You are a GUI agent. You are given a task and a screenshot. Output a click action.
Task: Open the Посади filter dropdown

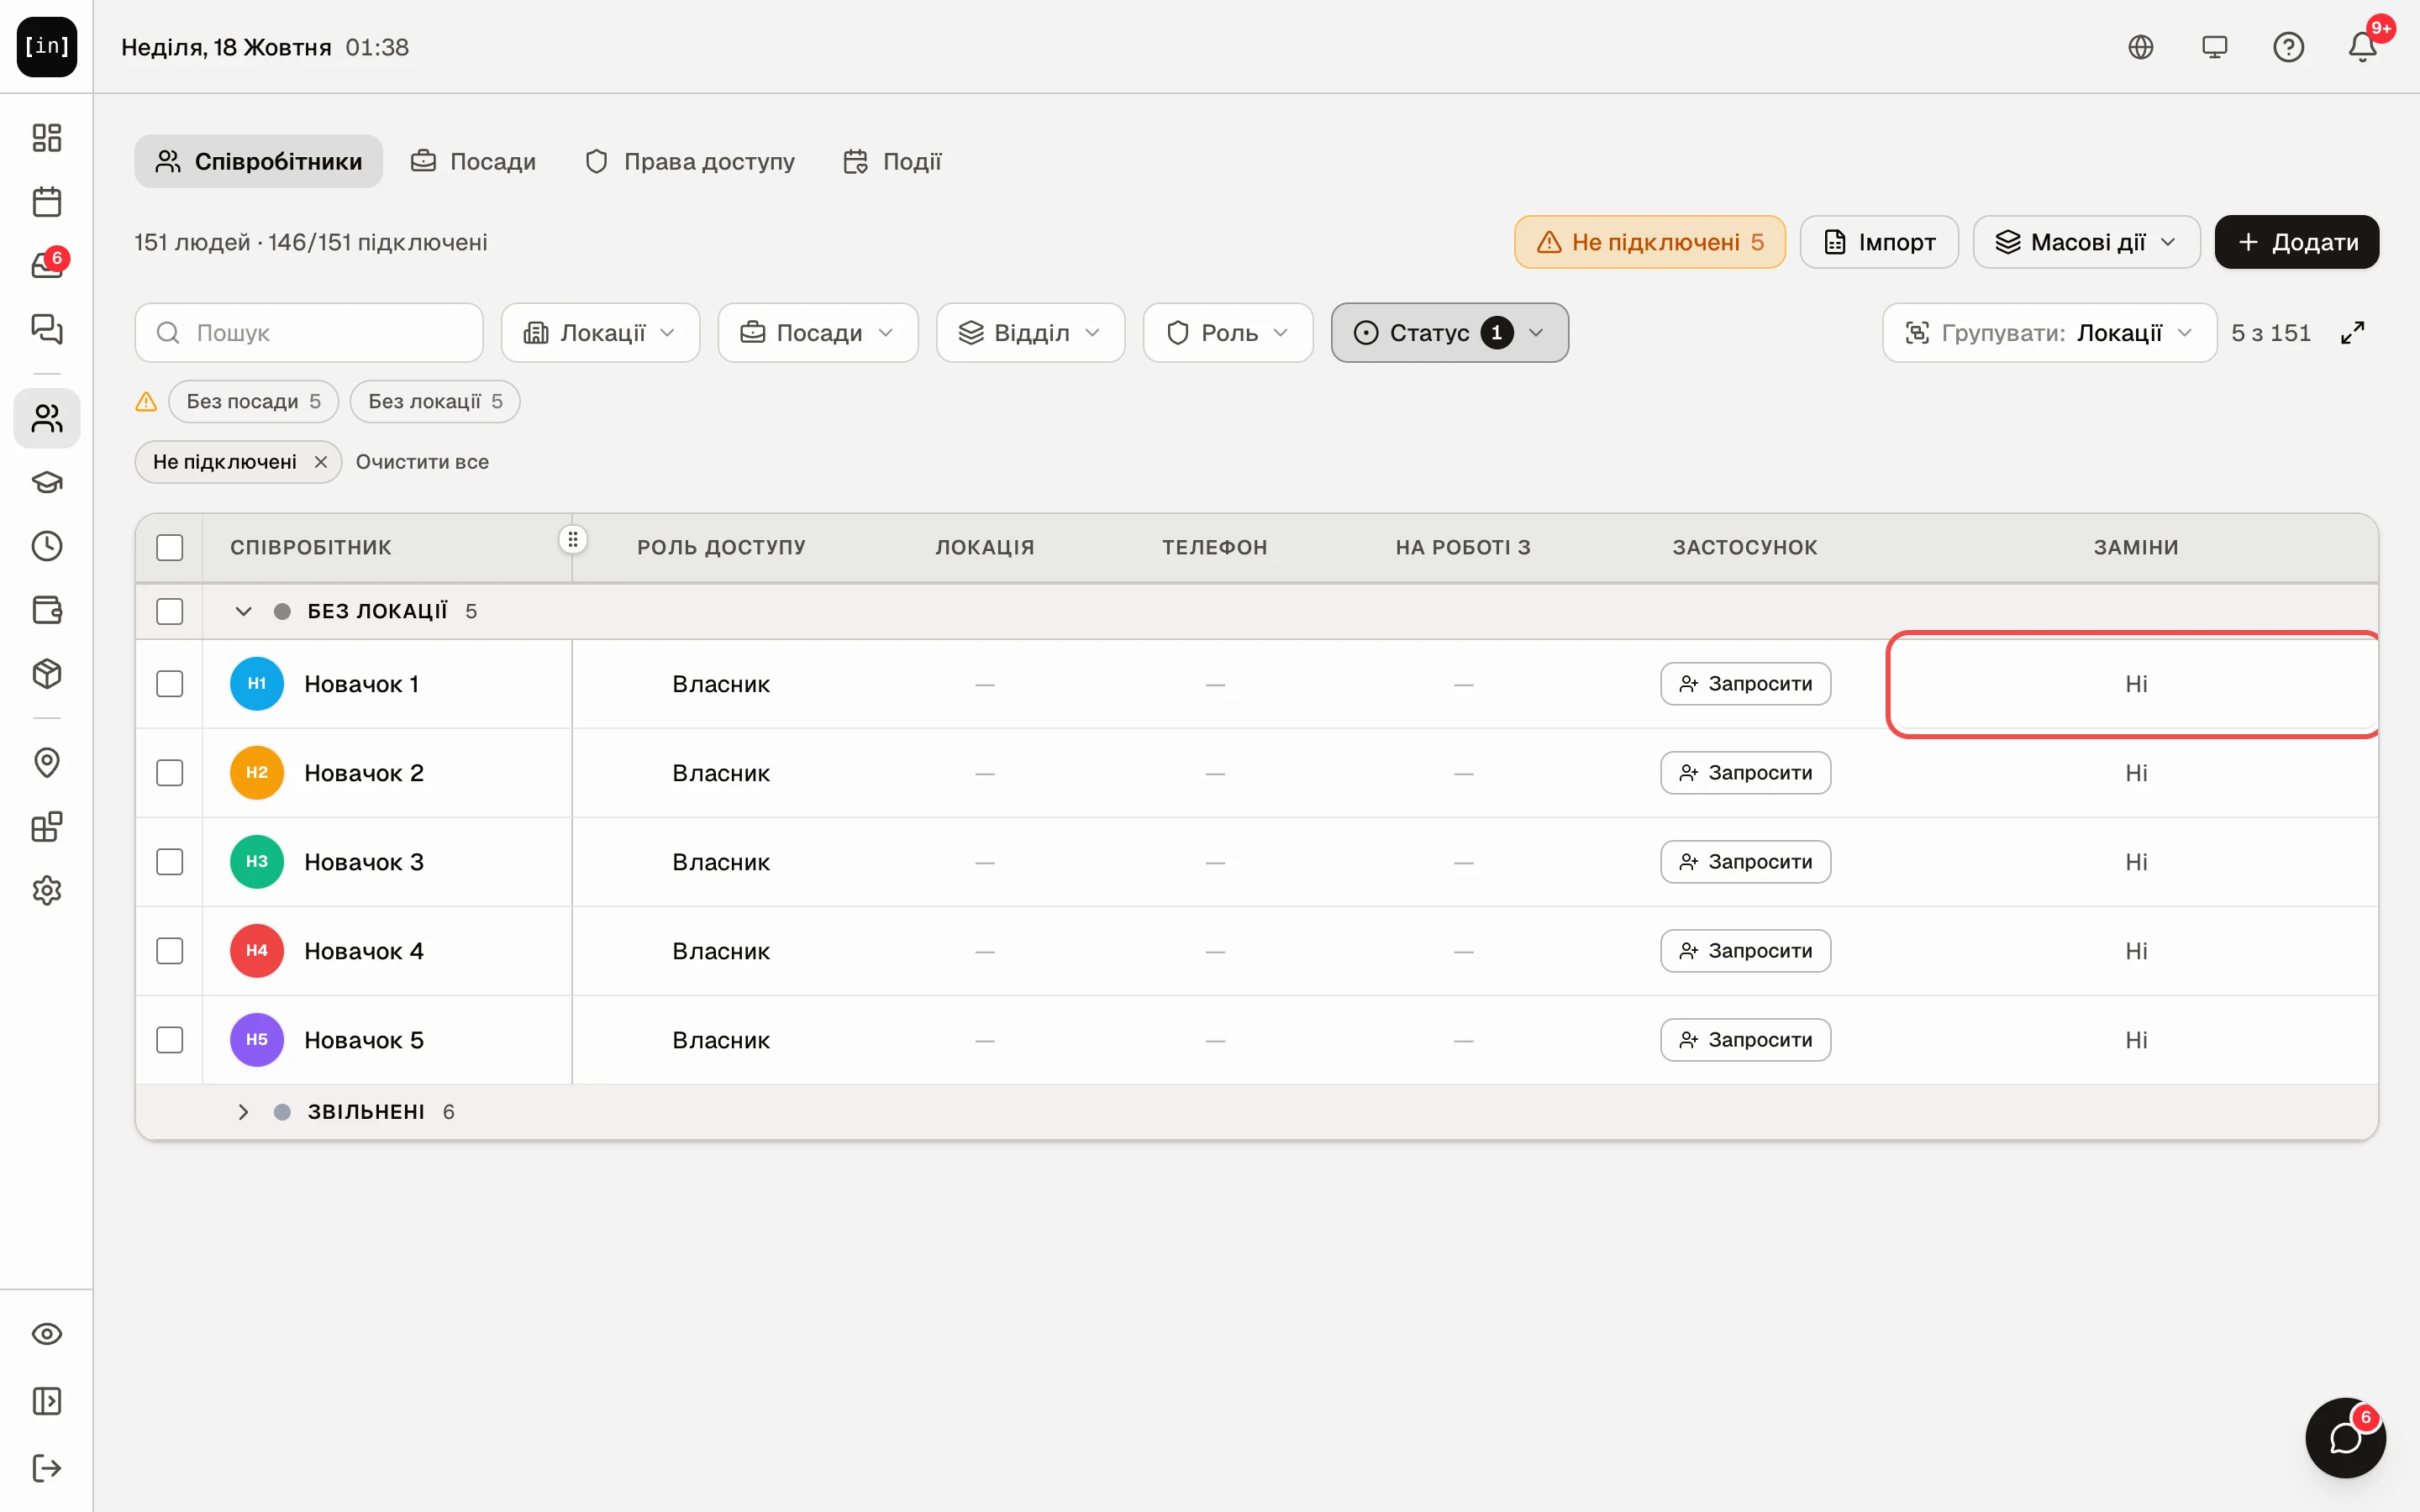pyautogui.click(x=818, y=333)
